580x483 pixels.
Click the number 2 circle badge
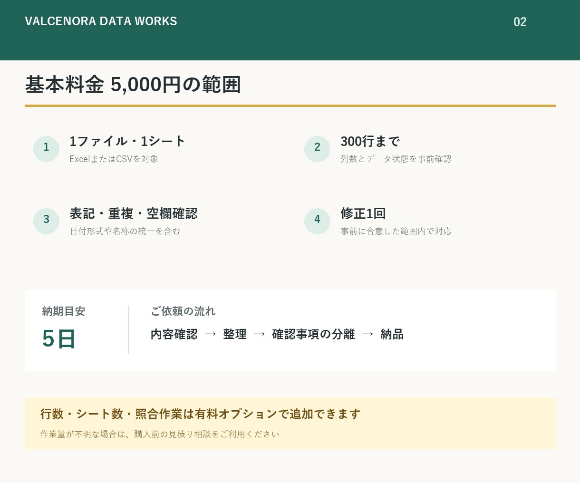[317, 149]
